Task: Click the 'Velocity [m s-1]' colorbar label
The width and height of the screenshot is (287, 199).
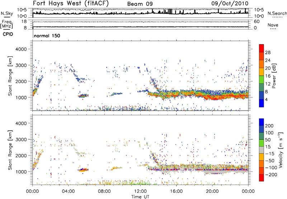Action: pos(281,150)
